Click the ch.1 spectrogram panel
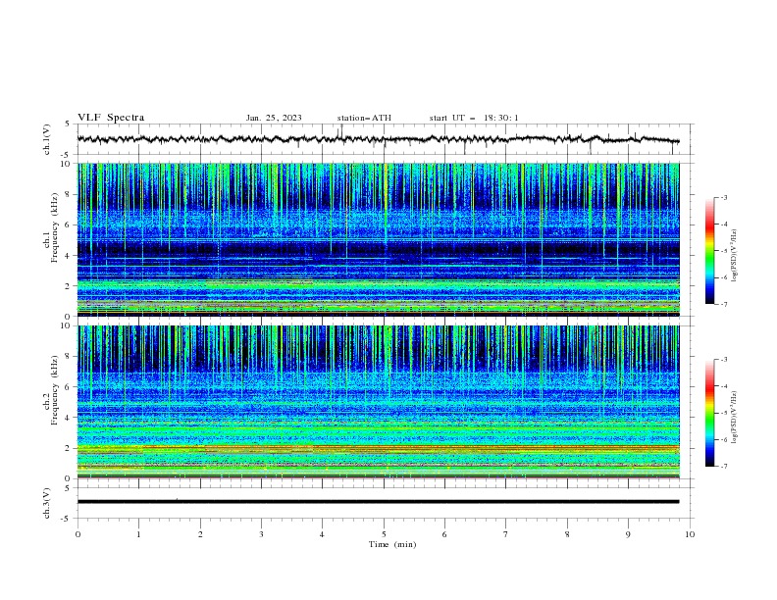 pyautogui.click(x=378, y=239)
